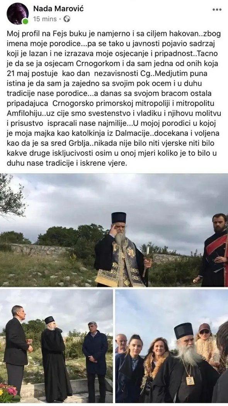This screenshot has height=406, width=228.
Task: Click the red-sashed man in top photo
Action: point(213,250)
